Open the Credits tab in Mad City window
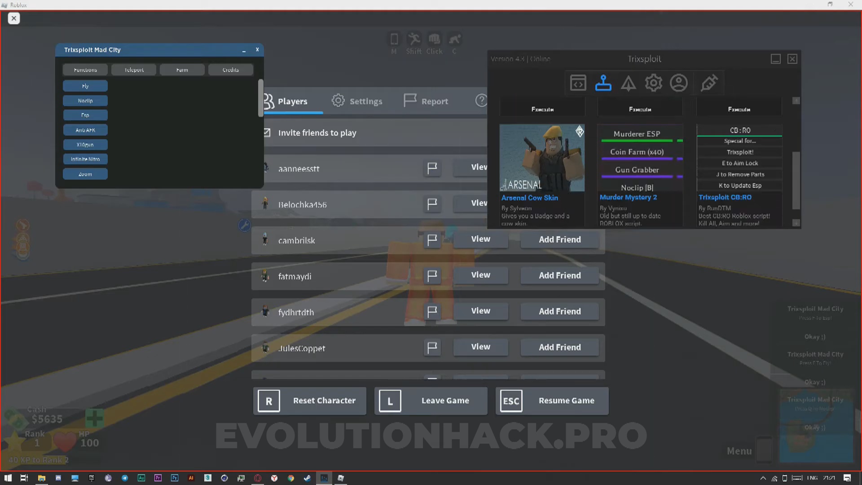Image resolution: width=862 pixels, height=485 pixels. coord(231,70)
